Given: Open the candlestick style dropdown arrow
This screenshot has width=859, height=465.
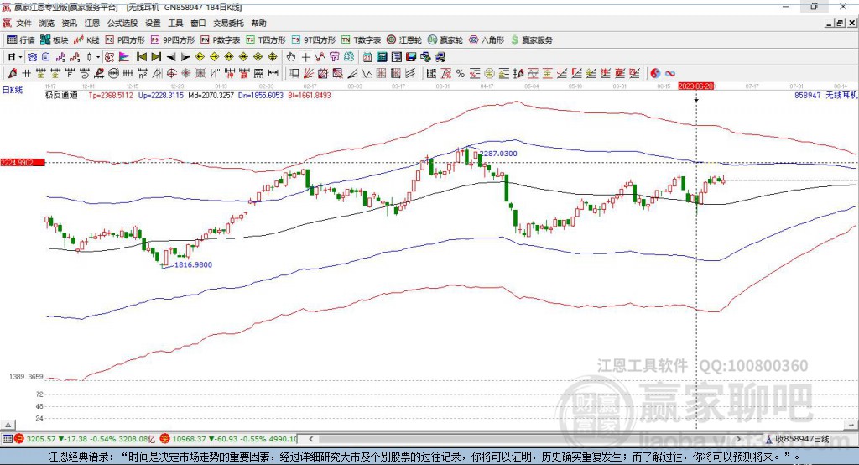Looking at the screenshot, I should click(x=98, y=57).
